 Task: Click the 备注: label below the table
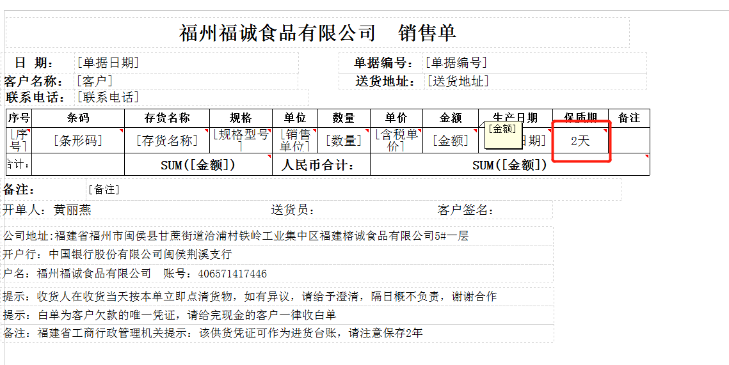coord(20,189)
